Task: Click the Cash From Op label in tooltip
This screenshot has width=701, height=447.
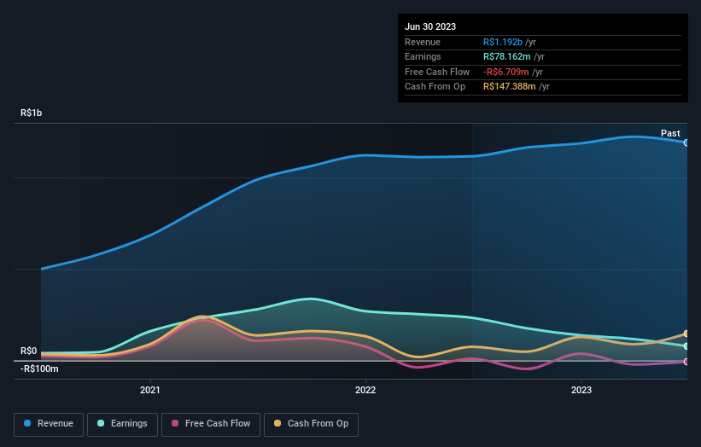Action: coord(435,87)
